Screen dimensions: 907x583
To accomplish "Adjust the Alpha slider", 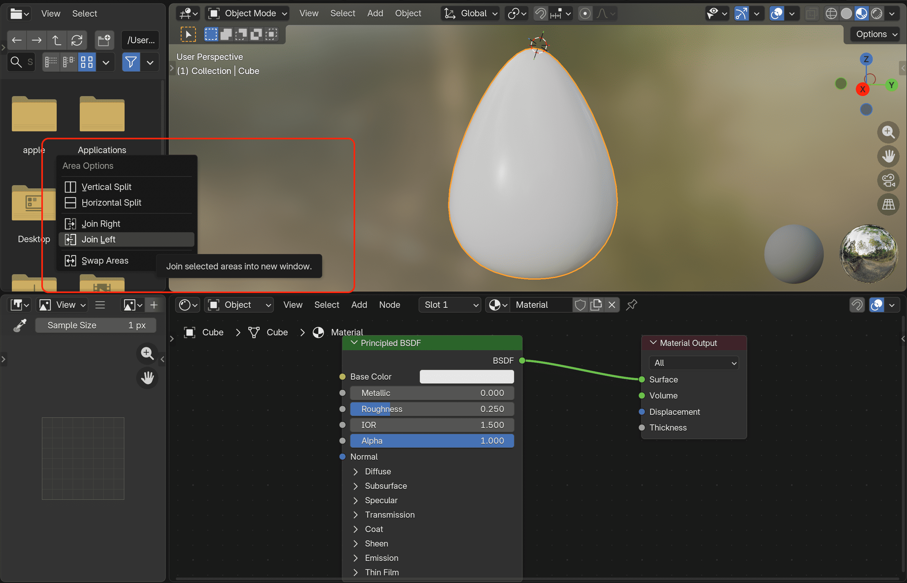I will click(432, 441).
